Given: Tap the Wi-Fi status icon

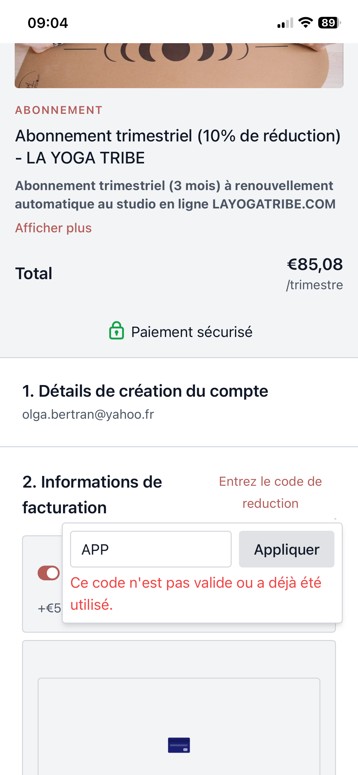Looking at the screenshot, I should coord(305,23).
